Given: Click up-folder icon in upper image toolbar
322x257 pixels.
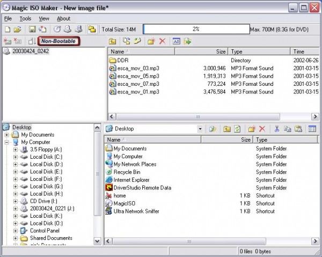Looking at the screenshot, I should click(113, 41).
